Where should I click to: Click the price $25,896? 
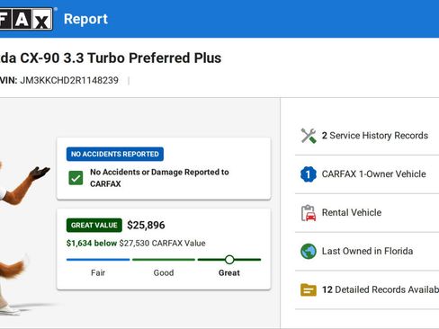146,225
